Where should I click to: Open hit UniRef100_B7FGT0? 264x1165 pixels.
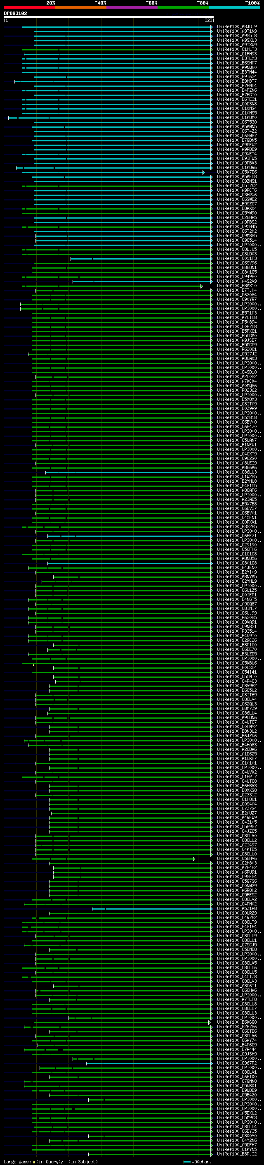pos(237,95)
